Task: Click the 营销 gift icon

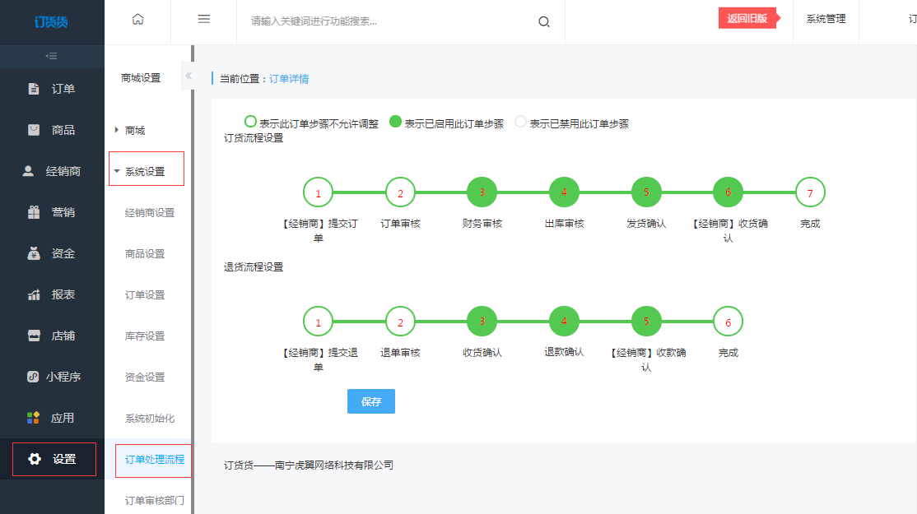Action: 34,212
